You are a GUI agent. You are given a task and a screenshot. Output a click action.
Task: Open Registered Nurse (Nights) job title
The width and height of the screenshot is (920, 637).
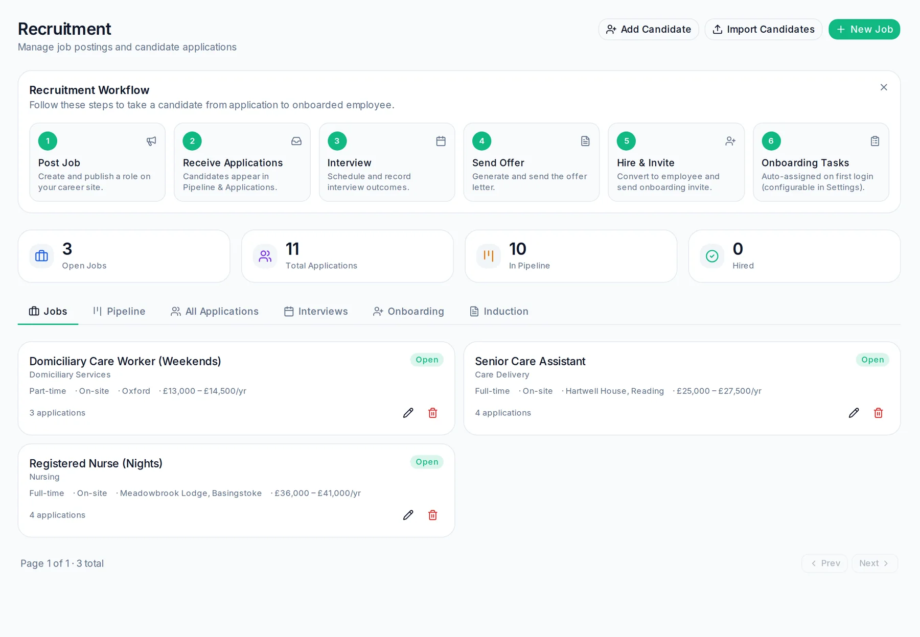pos(96,463)
